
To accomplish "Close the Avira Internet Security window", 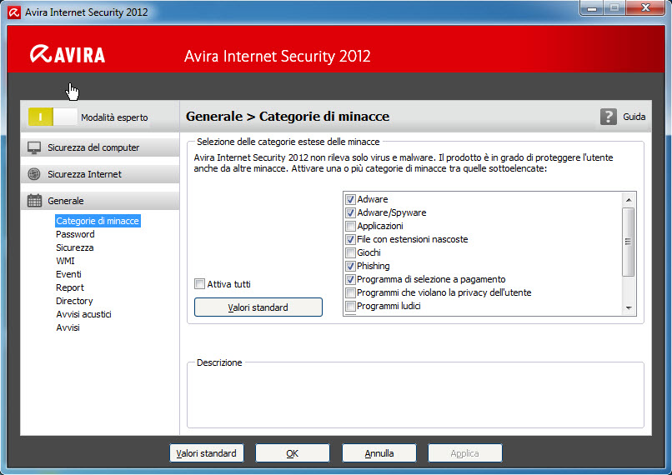I will (645, 7).
